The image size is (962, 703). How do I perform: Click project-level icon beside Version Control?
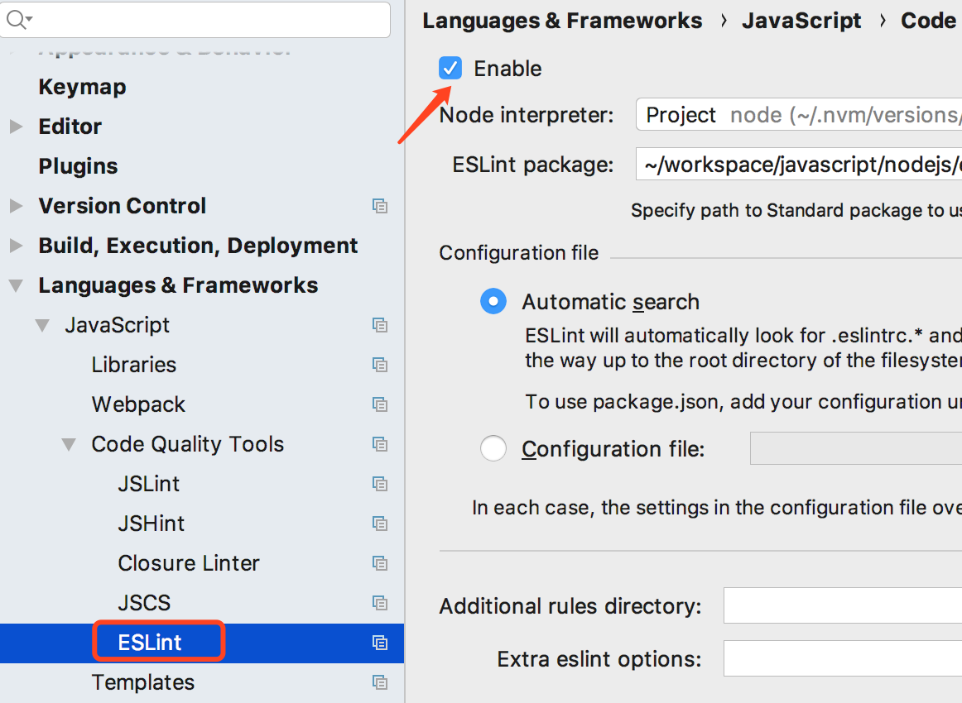point(380,206)
